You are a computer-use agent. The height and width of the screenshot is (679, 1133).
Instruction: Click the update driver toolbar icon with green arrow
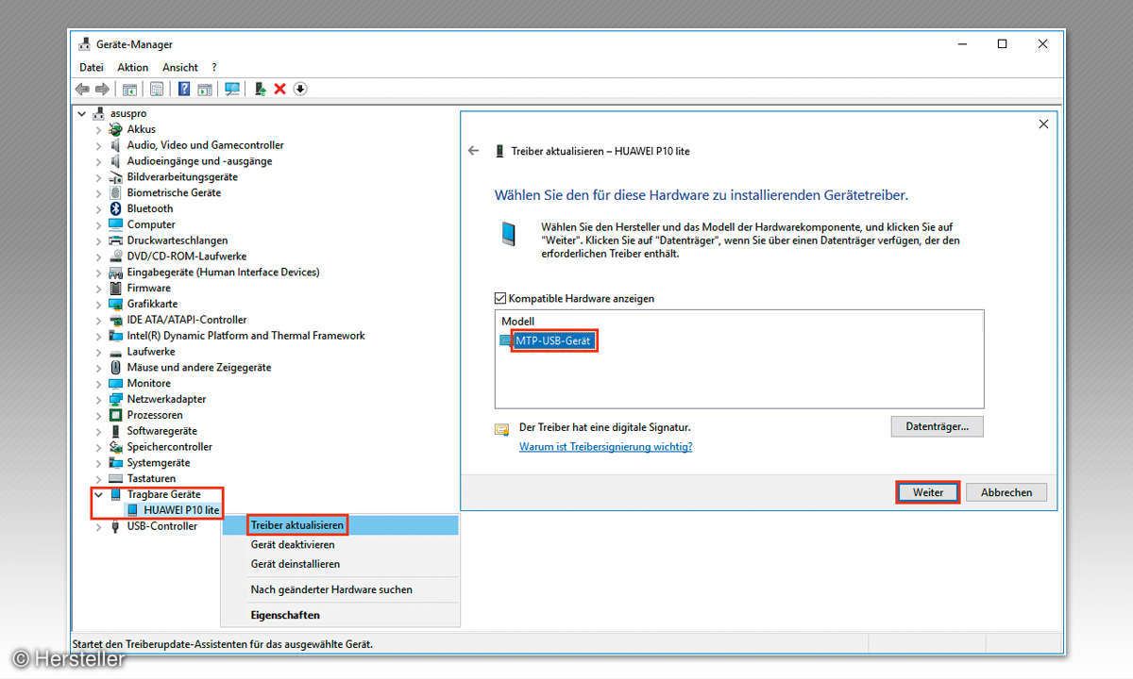tap(260, 89)
